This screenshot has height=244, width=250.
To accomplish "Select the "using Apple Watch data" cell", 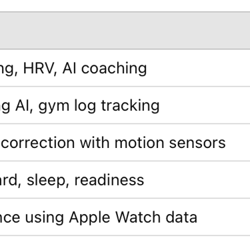I will click(x=125, y=217).
